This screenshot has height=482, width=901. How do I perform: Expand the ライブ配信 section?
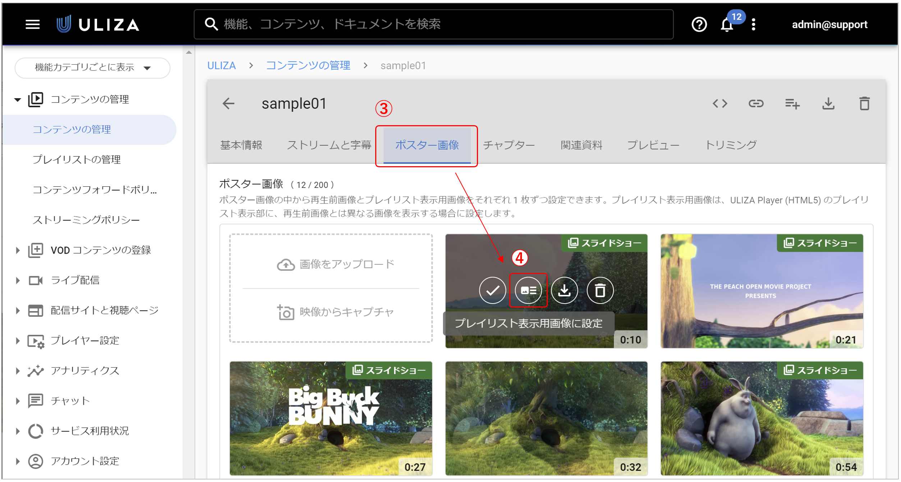tap(18, 280)
